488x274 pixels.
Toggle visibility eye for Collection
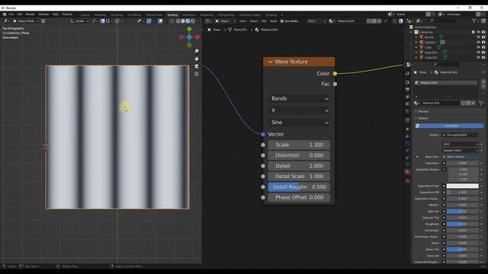[478, 32]
